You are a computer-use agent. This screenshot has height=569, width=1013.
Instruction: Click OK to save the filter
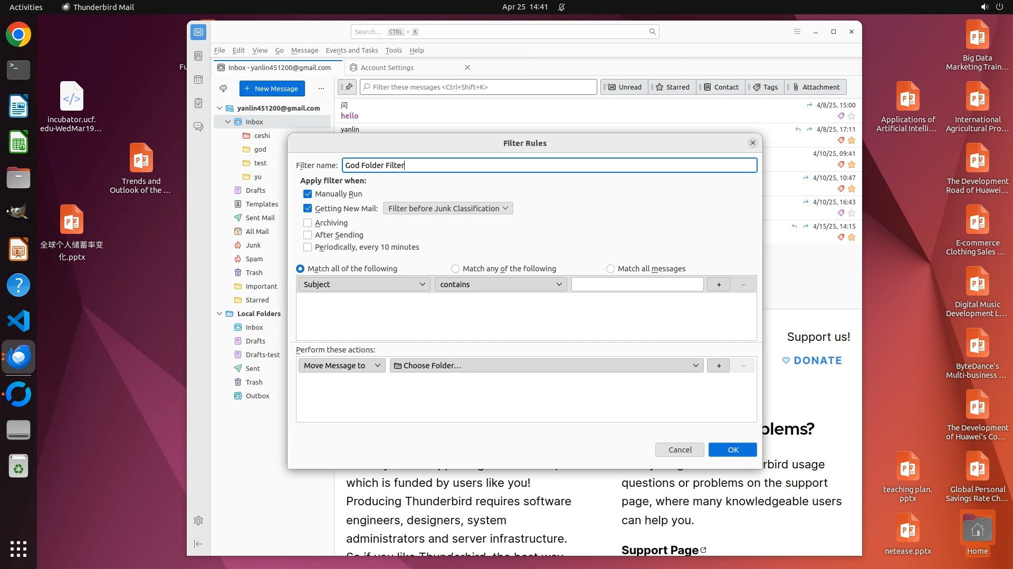coord(732,450)
